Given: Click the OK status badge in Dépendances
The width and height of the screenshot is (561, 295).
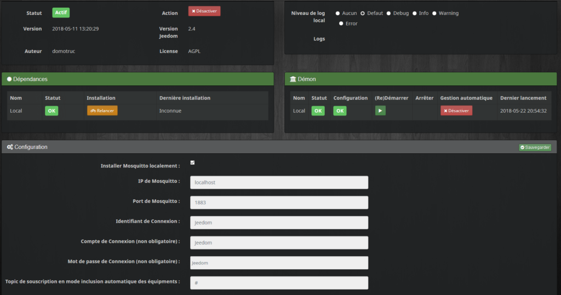Looking at the screenshot, I should coord(51,111).
